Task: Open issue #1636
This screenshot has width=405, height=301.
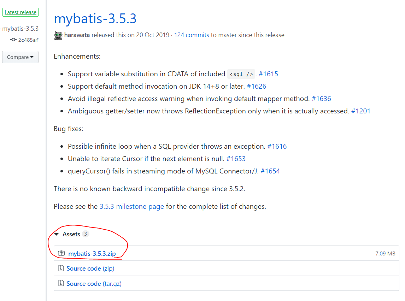Action: click(x=321, y=99)
